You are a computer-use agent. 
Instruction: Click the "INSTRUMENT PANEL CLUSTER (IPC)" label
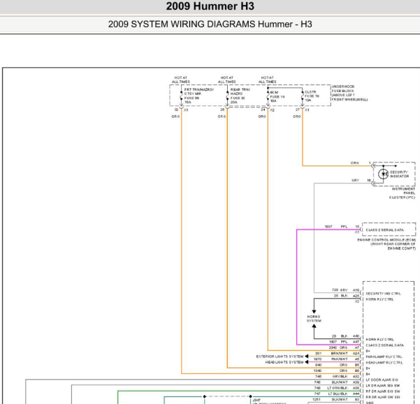403,193
